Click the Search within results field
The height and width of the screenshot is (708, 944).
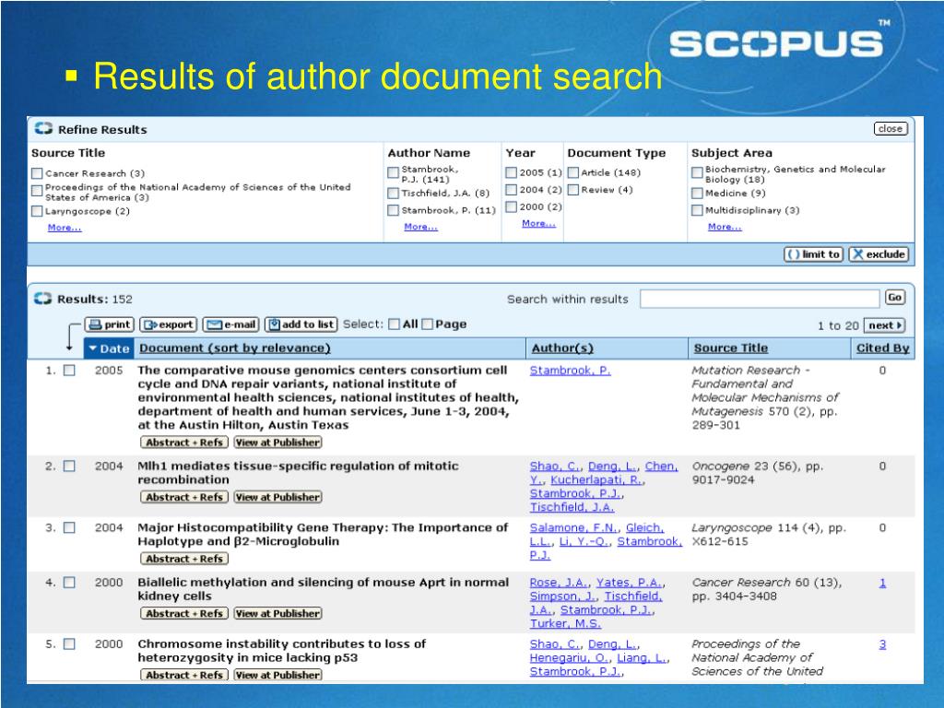(x=760, y=299)
